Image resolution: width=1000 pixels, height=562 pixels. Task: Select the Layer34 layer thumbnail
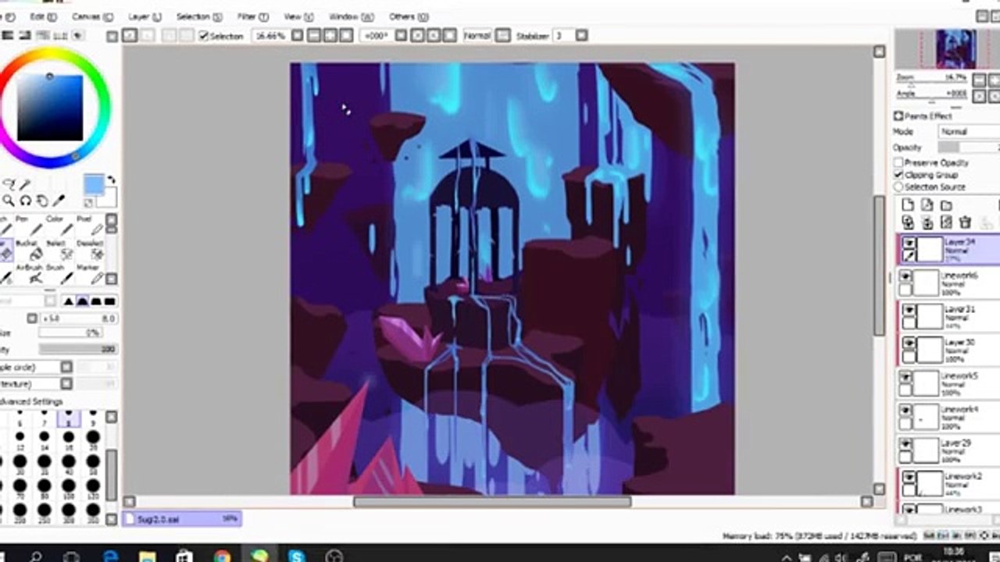[930, 250]
